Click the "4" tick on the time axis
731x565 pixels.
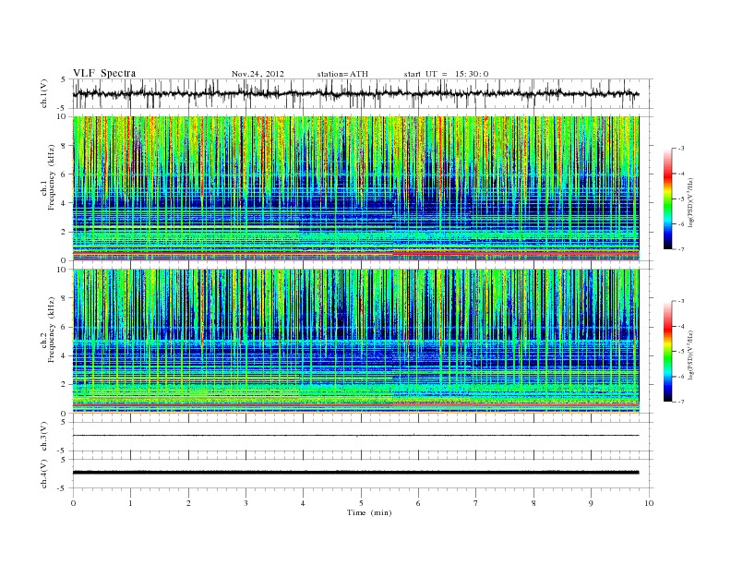tap(303, 503)
